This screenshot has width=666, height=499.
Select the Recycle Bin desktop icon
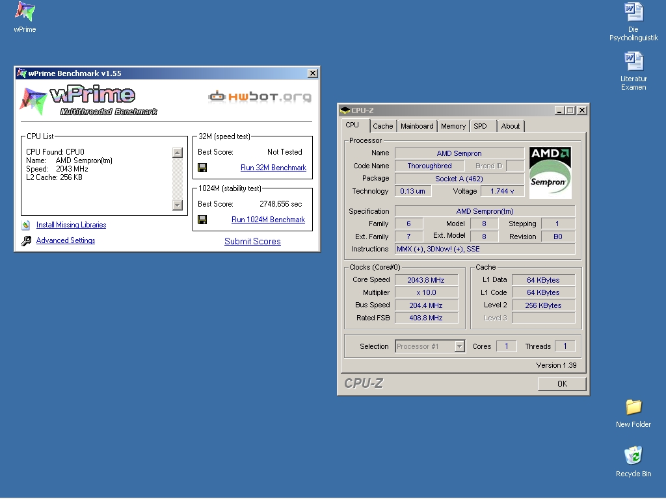point(633,455)
